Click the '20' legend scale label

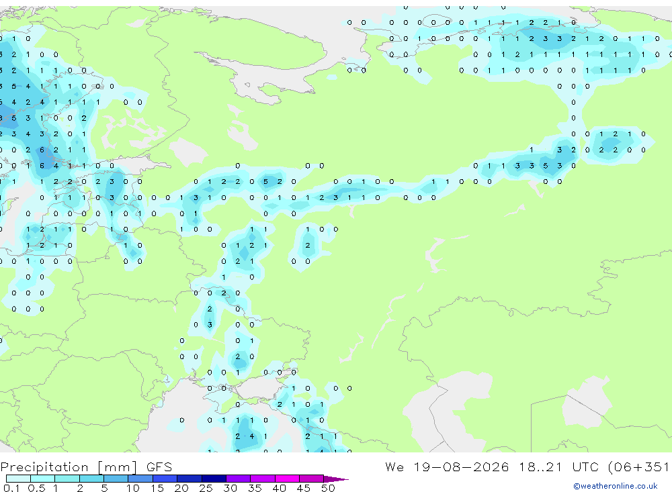tap(181, 488)
